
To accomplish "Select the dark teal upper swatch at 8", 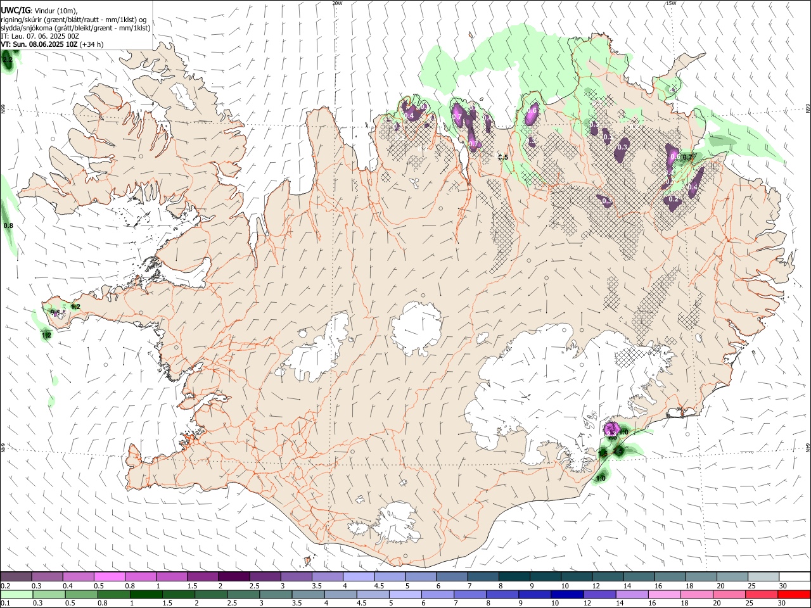I will 513,577.
